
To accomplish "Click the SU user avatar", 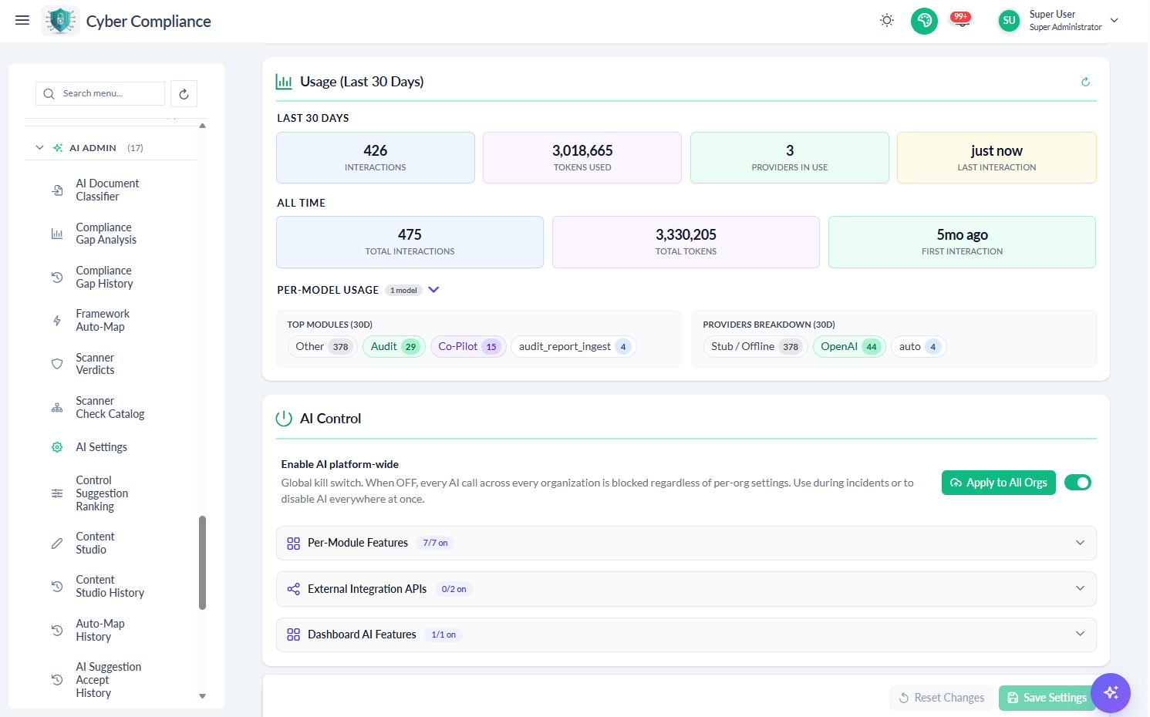I will click(x=1009, y=21).
